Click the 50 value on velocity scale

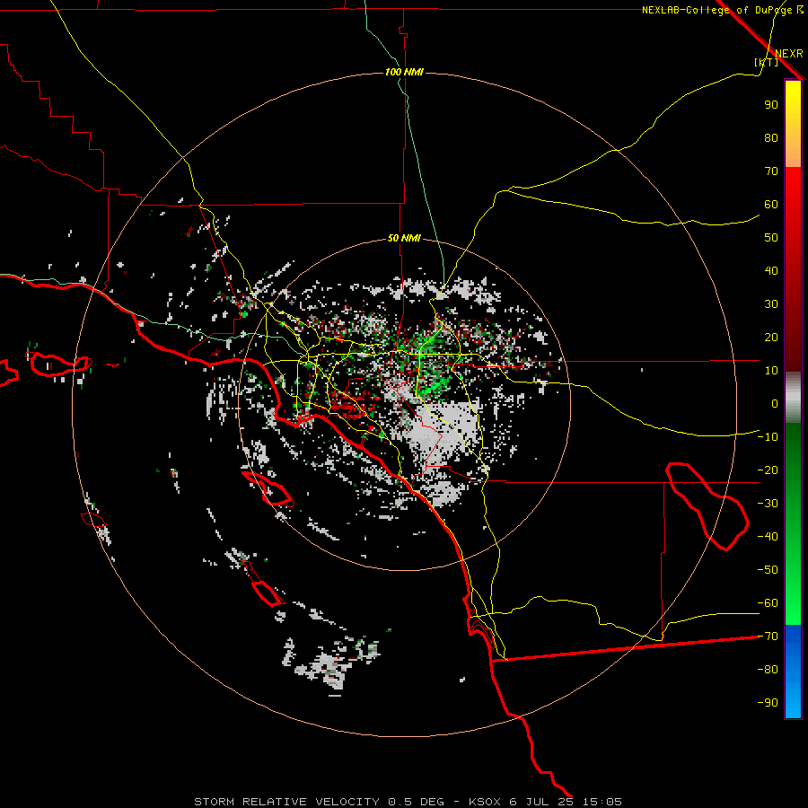[771, 238]
